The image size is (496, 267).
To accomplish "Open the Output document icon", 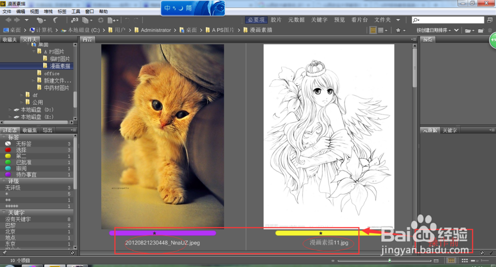I will pyautogui.click(x=113, y=20).
